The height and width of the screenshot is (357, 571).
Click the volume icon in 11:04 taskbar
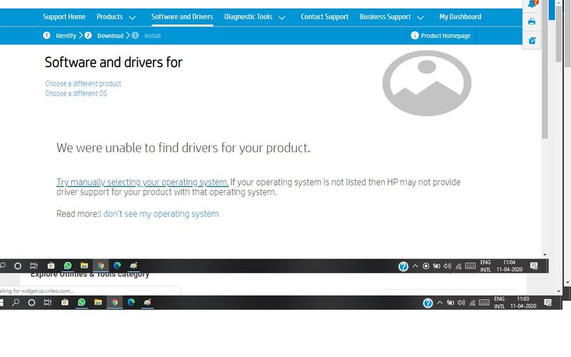pos(448,266)
